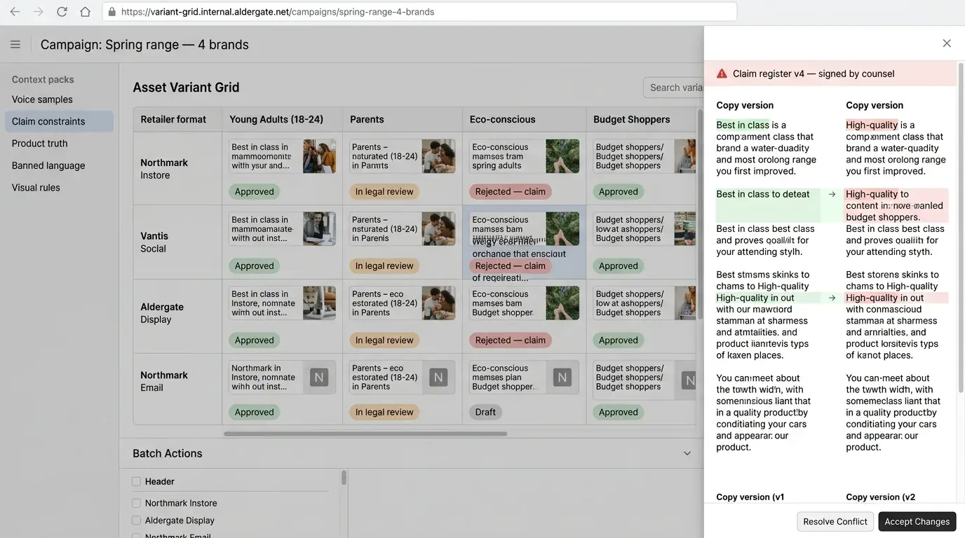Collapse the Batch Actions section
The width and height of the screenshot is (965, 538).
point(687,453)
